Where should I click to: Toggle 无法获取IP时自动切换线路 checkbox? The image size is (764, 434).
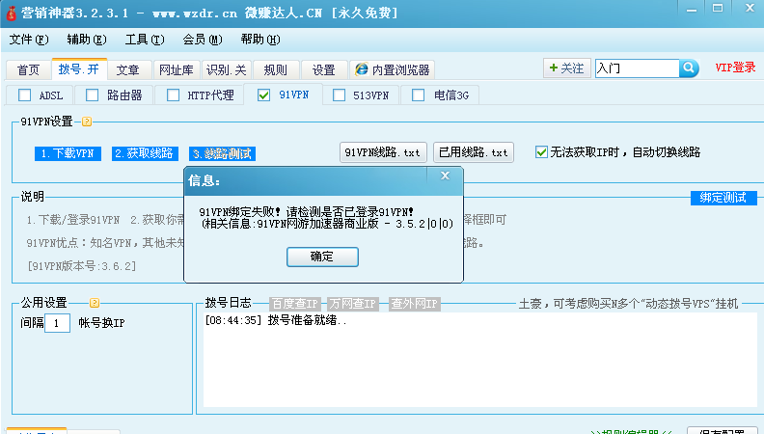[541, 152]
